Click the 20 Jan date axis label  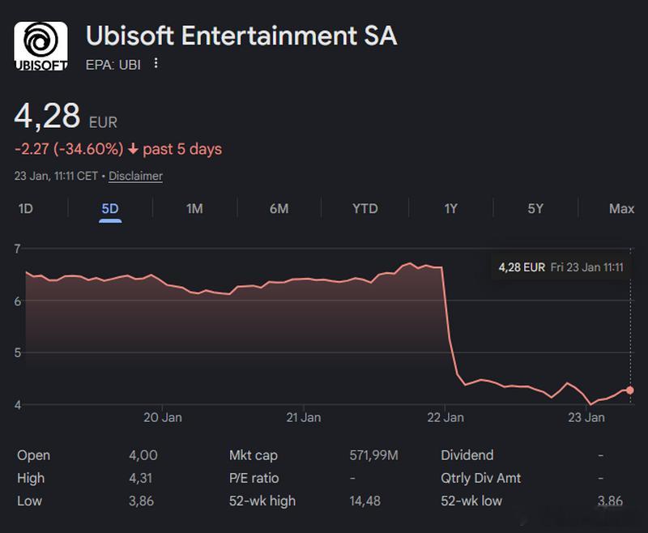point(162,418)
